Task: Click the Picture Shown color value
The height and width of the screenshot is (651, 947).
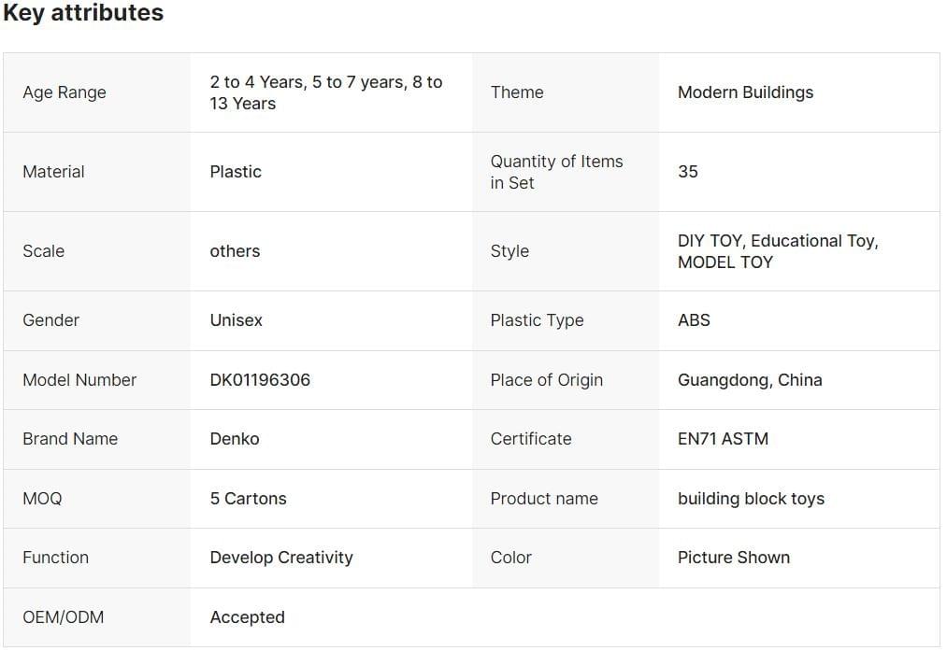Action: point(734,558)
